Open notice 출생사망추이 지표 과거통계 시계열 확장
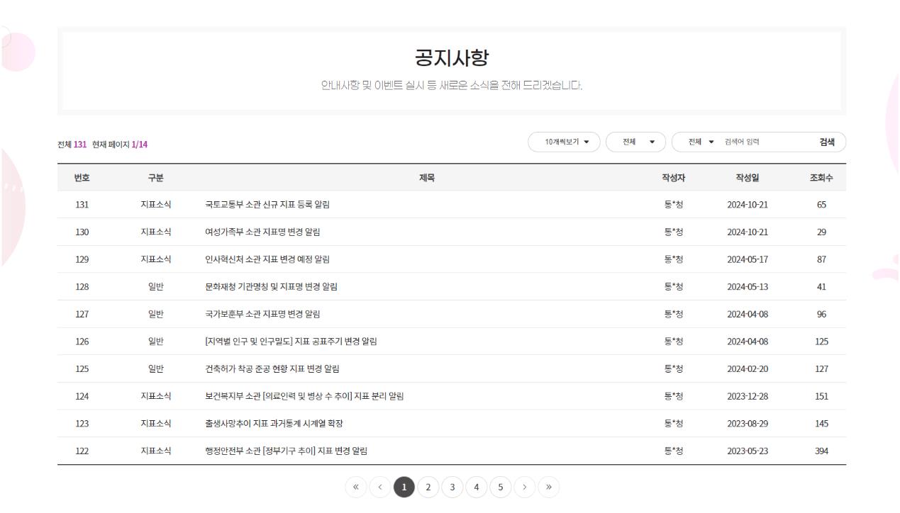Image resolution: width=900 pixels, height=513 pixels. tap(274, 424)
